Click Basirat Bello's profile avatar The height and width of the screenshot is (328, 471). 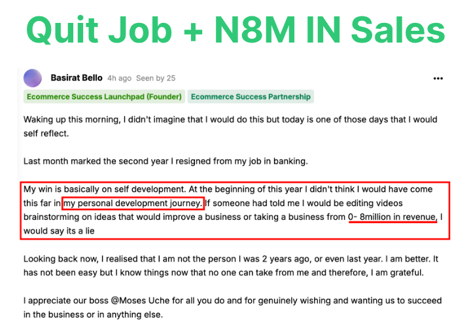[x=33, y=79]
